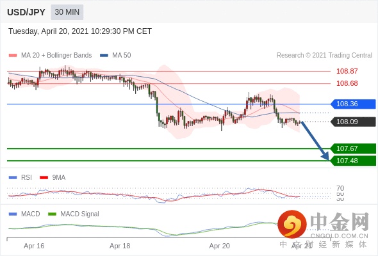Select the USD/JPY pair title
This screenshot has width=378, height=256.
26,12
